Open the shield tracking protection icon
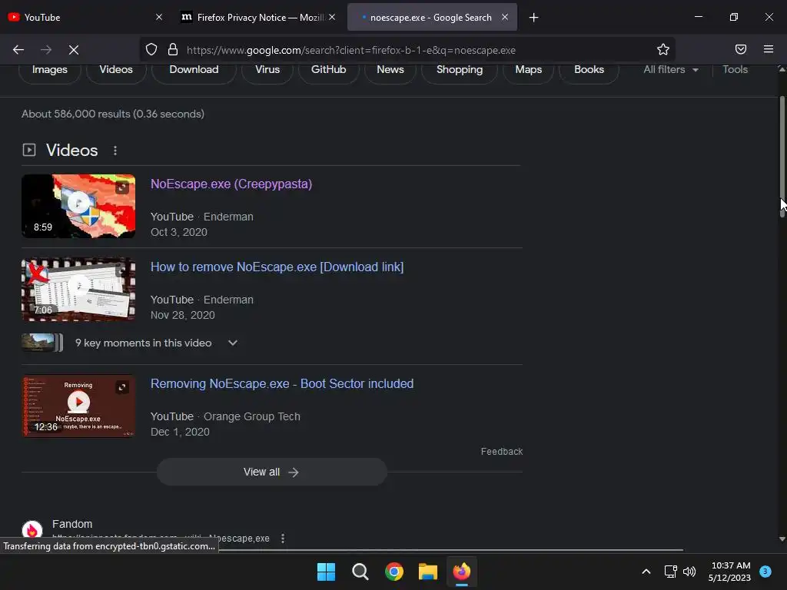Image resolution: width=787 pixels, height=590 pixels. click(x=151, y=50)
